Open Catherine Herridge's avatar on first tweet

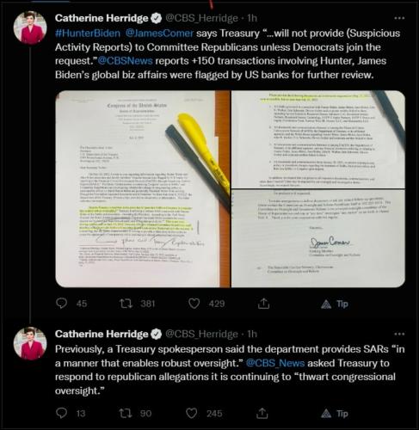click(30, 28)
